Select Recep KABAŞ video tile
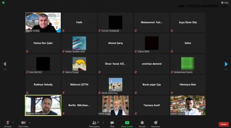The height and width of the screenshot is (128, 231). click(43, 22)
